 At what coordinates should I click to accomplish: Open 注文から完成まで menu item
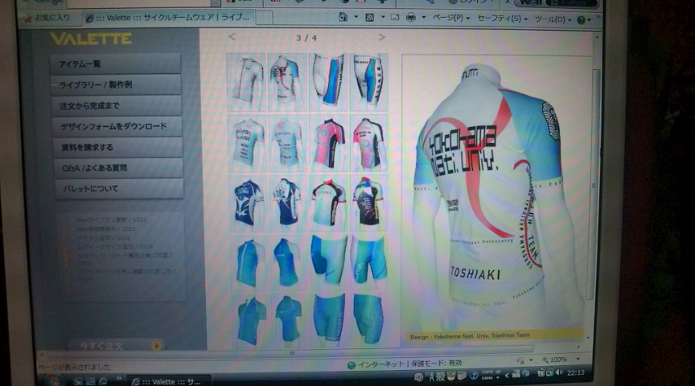(117, 105)
